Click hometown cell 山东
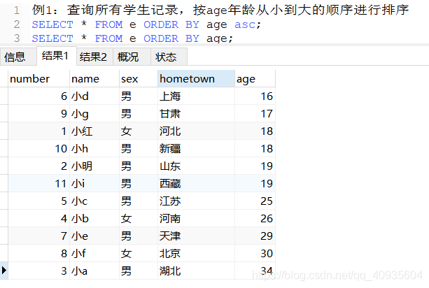 coord(196,166)
